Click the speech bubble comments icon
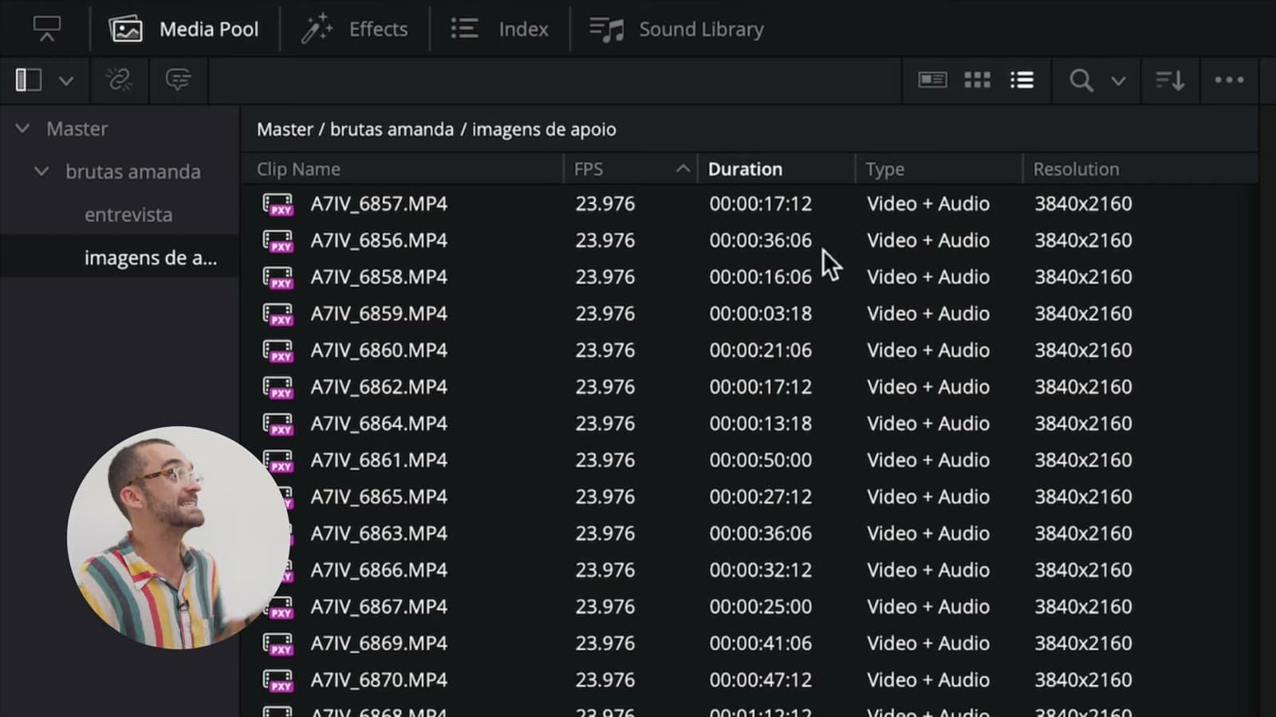1276x717 pixels. [x=178, y=80]
